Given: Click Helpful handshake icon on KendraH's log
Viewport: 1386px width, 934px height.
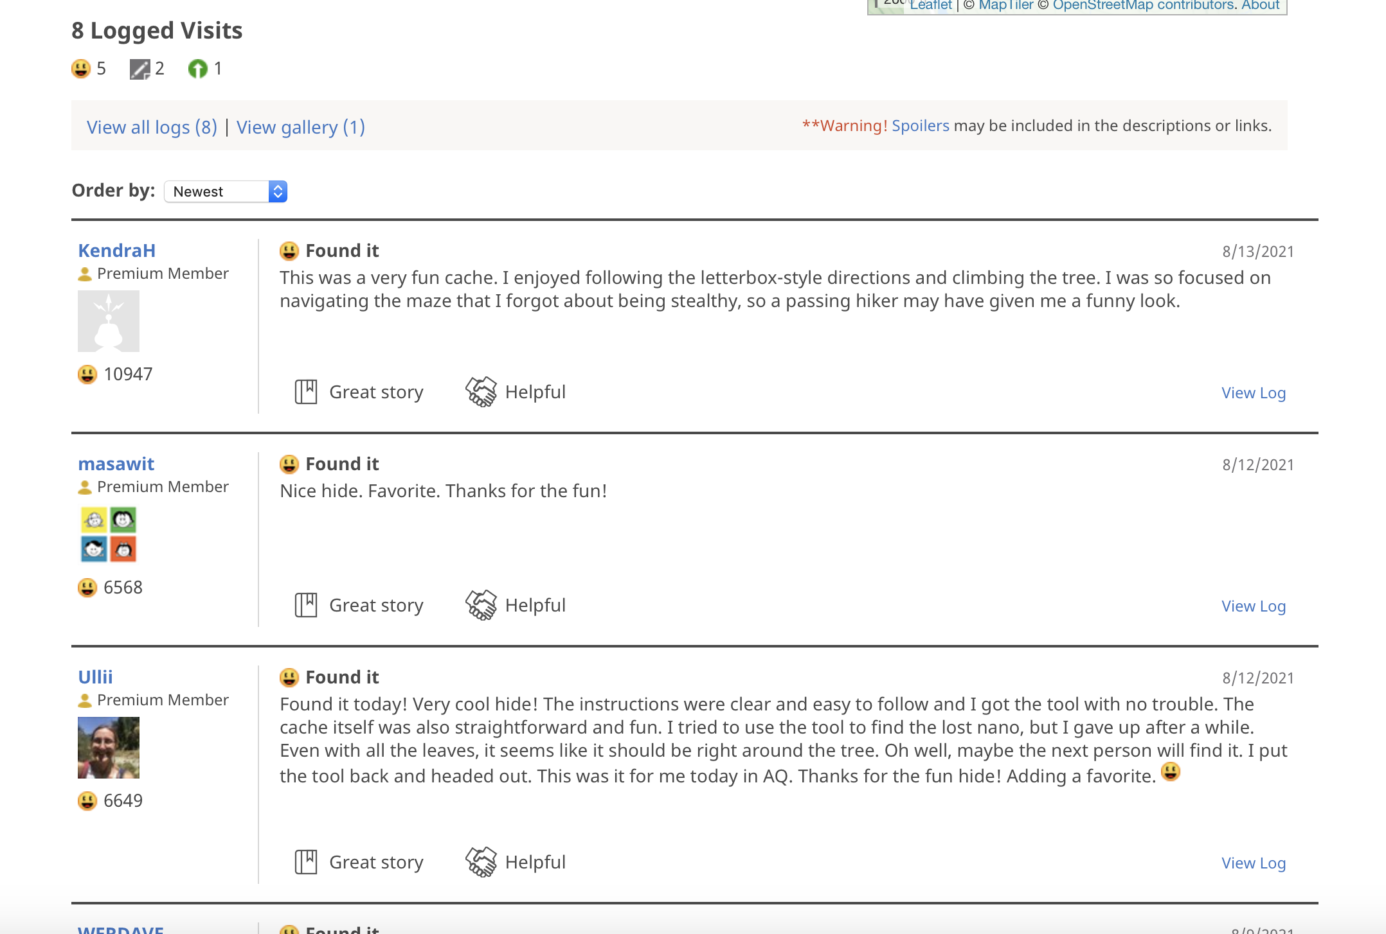Looking at the screenshot, I should [481, 392].
